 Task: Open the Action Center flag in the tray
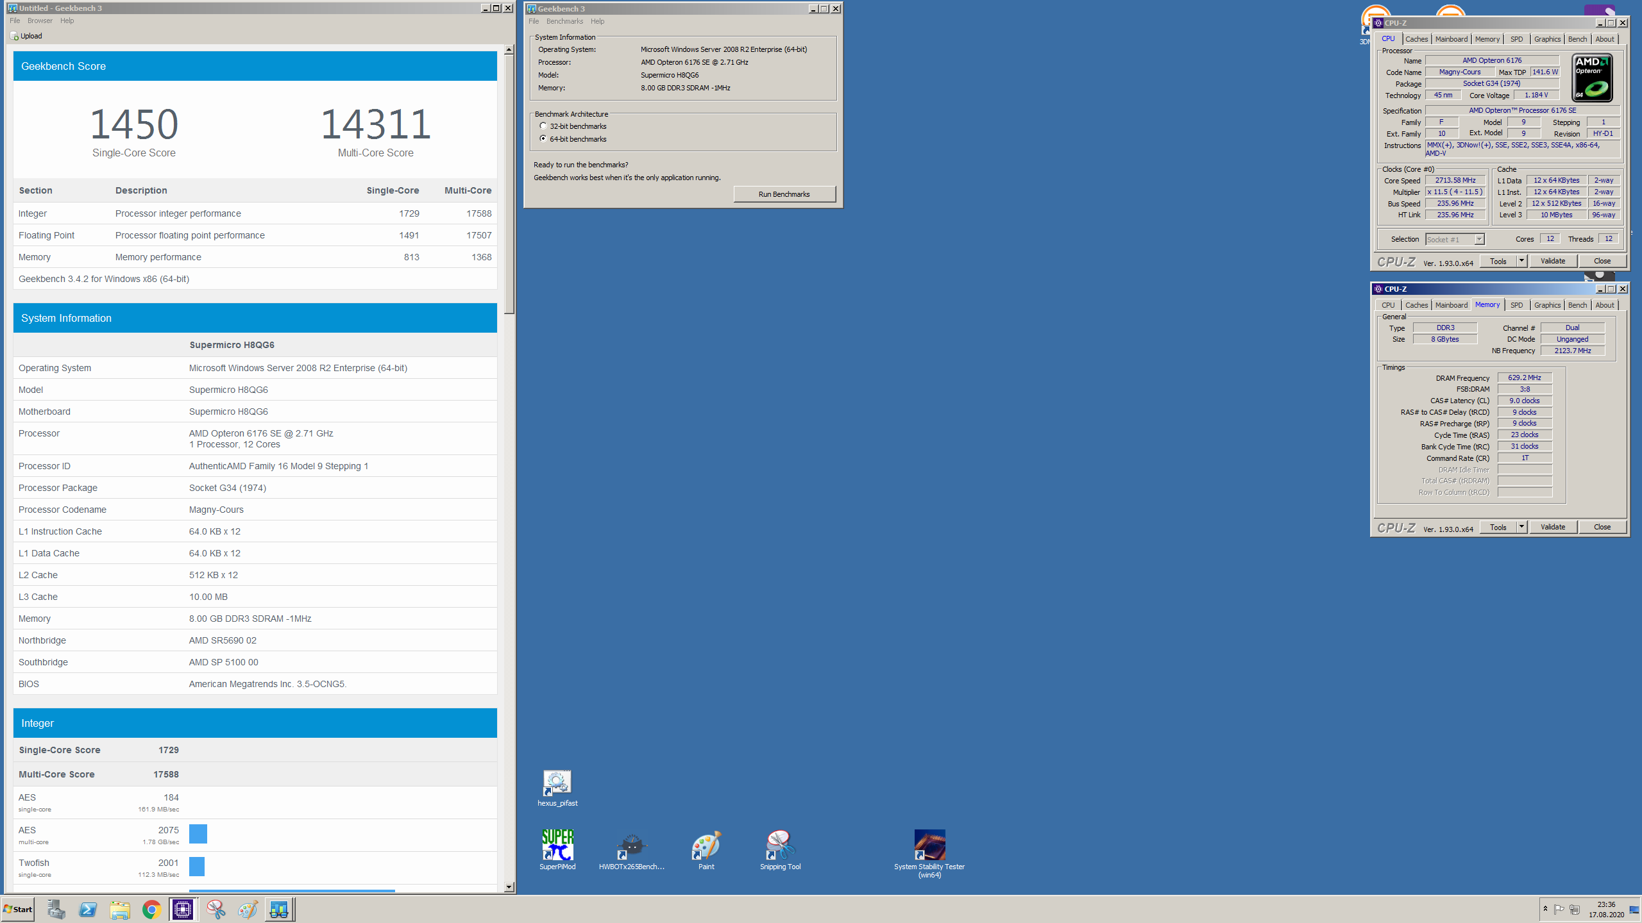pyautogui.click(x=1559, y=909)
